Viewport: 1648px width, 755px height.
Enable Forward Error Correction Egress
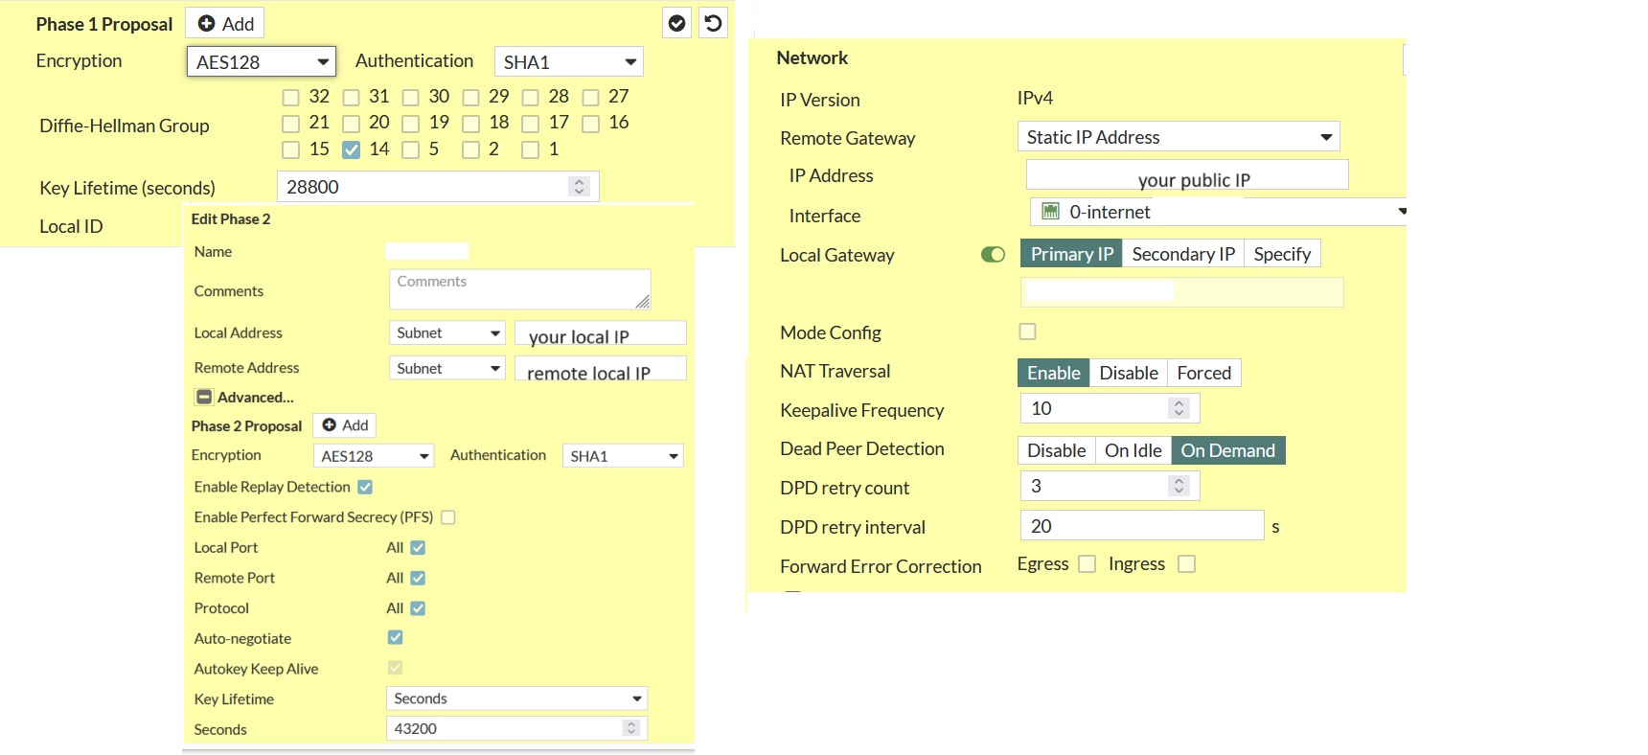click(1087, 564)
